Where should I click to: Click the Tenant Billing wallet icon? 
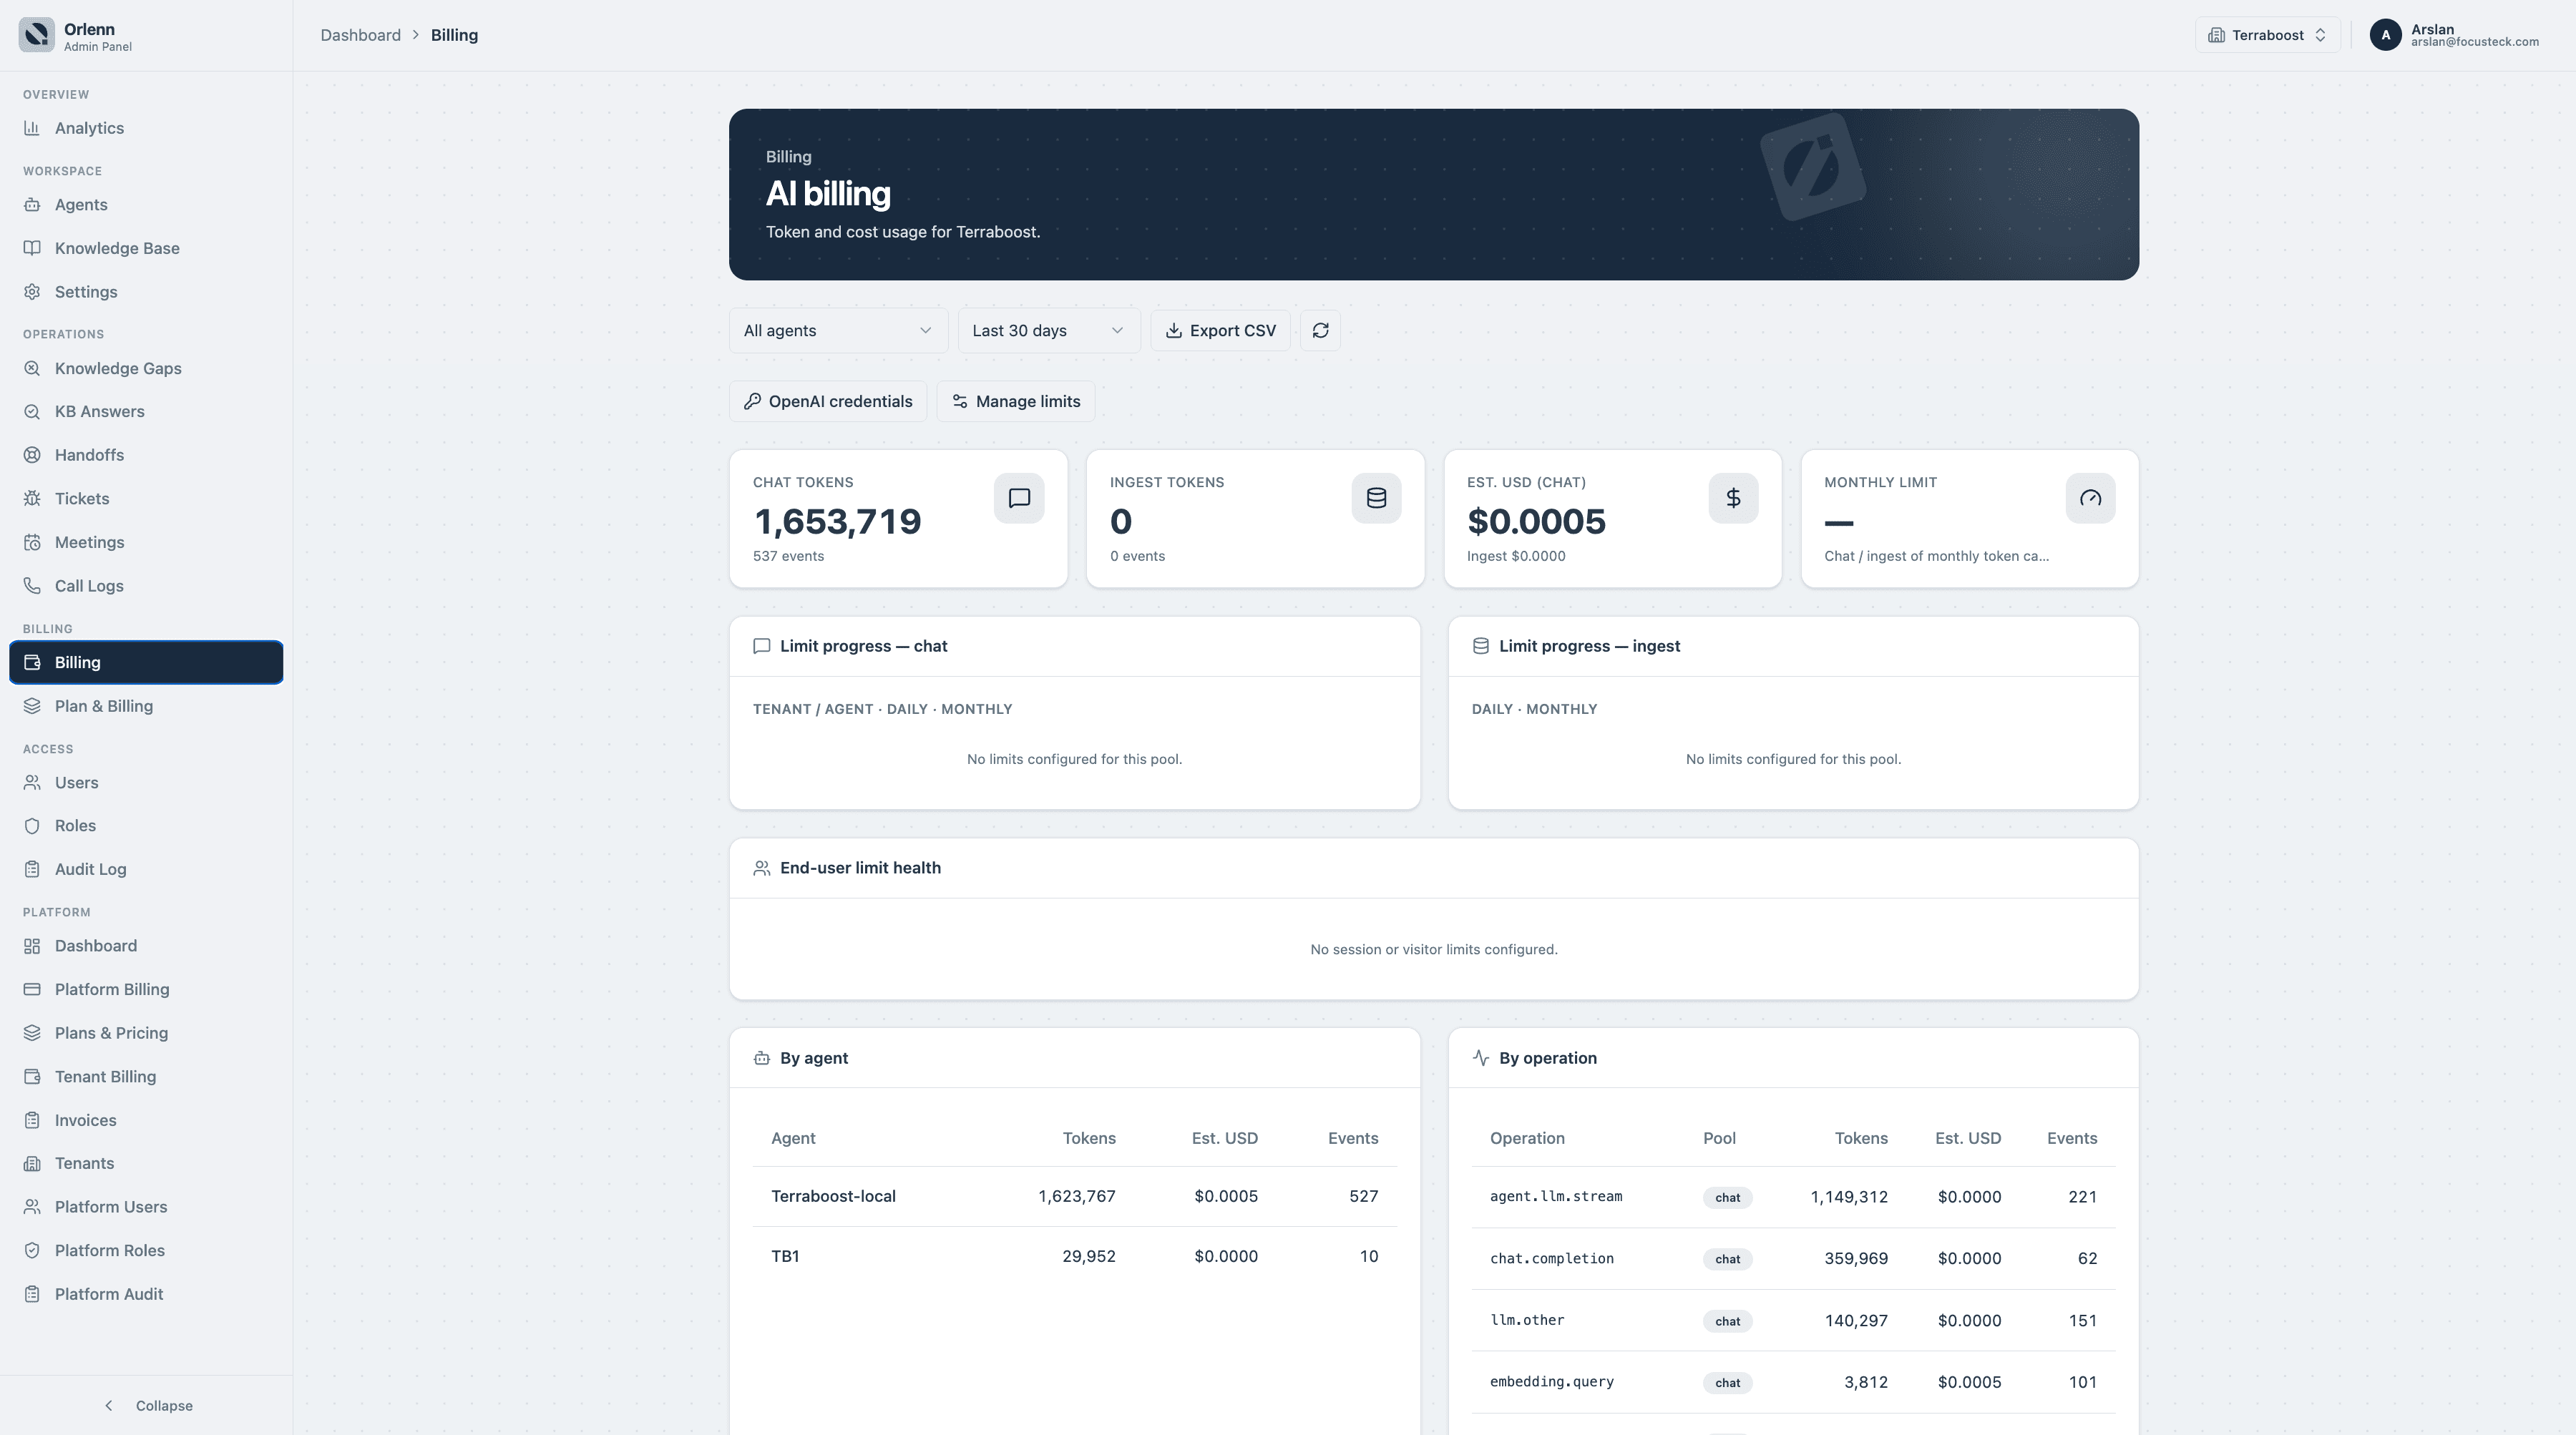32,1077
